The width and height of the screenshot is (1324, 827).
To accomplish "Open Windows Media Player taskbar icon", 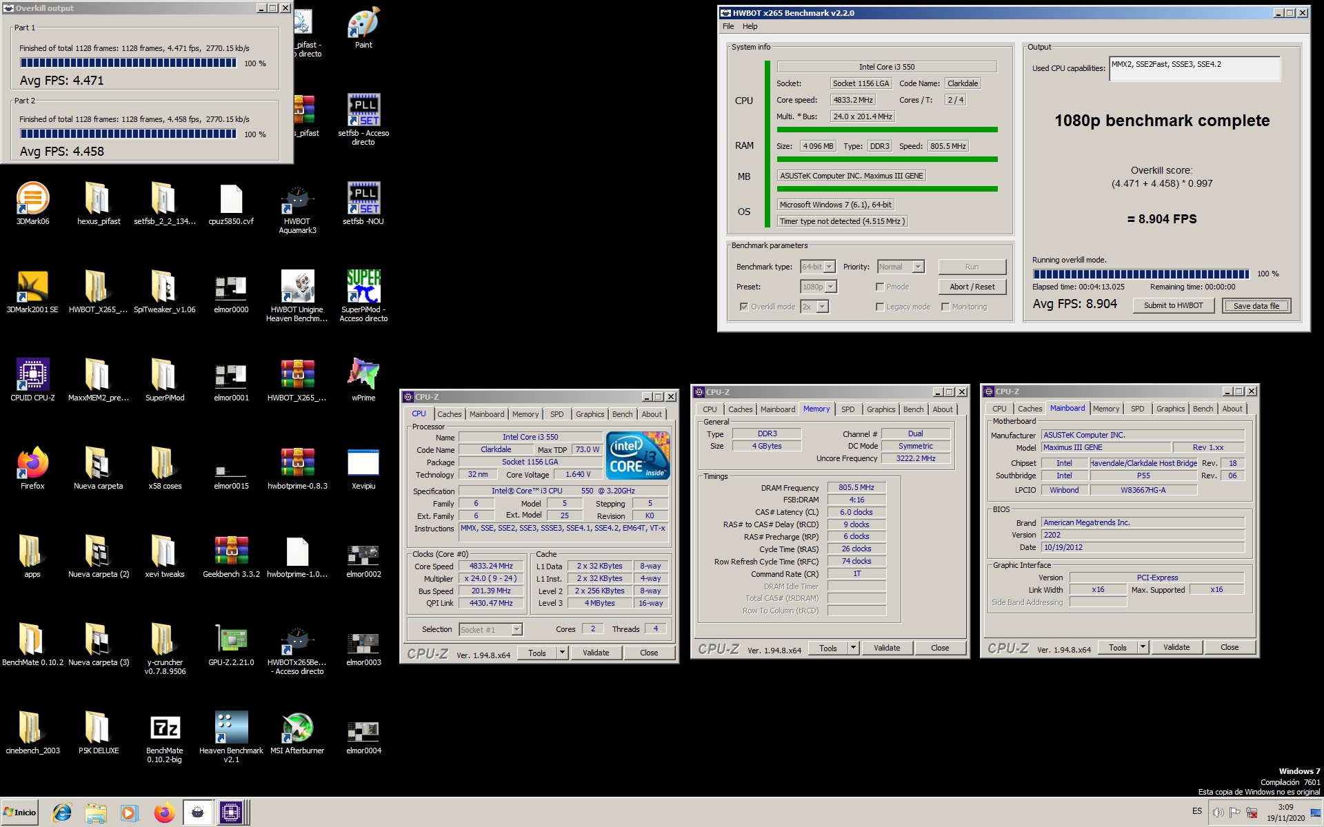I will point(129,813).
